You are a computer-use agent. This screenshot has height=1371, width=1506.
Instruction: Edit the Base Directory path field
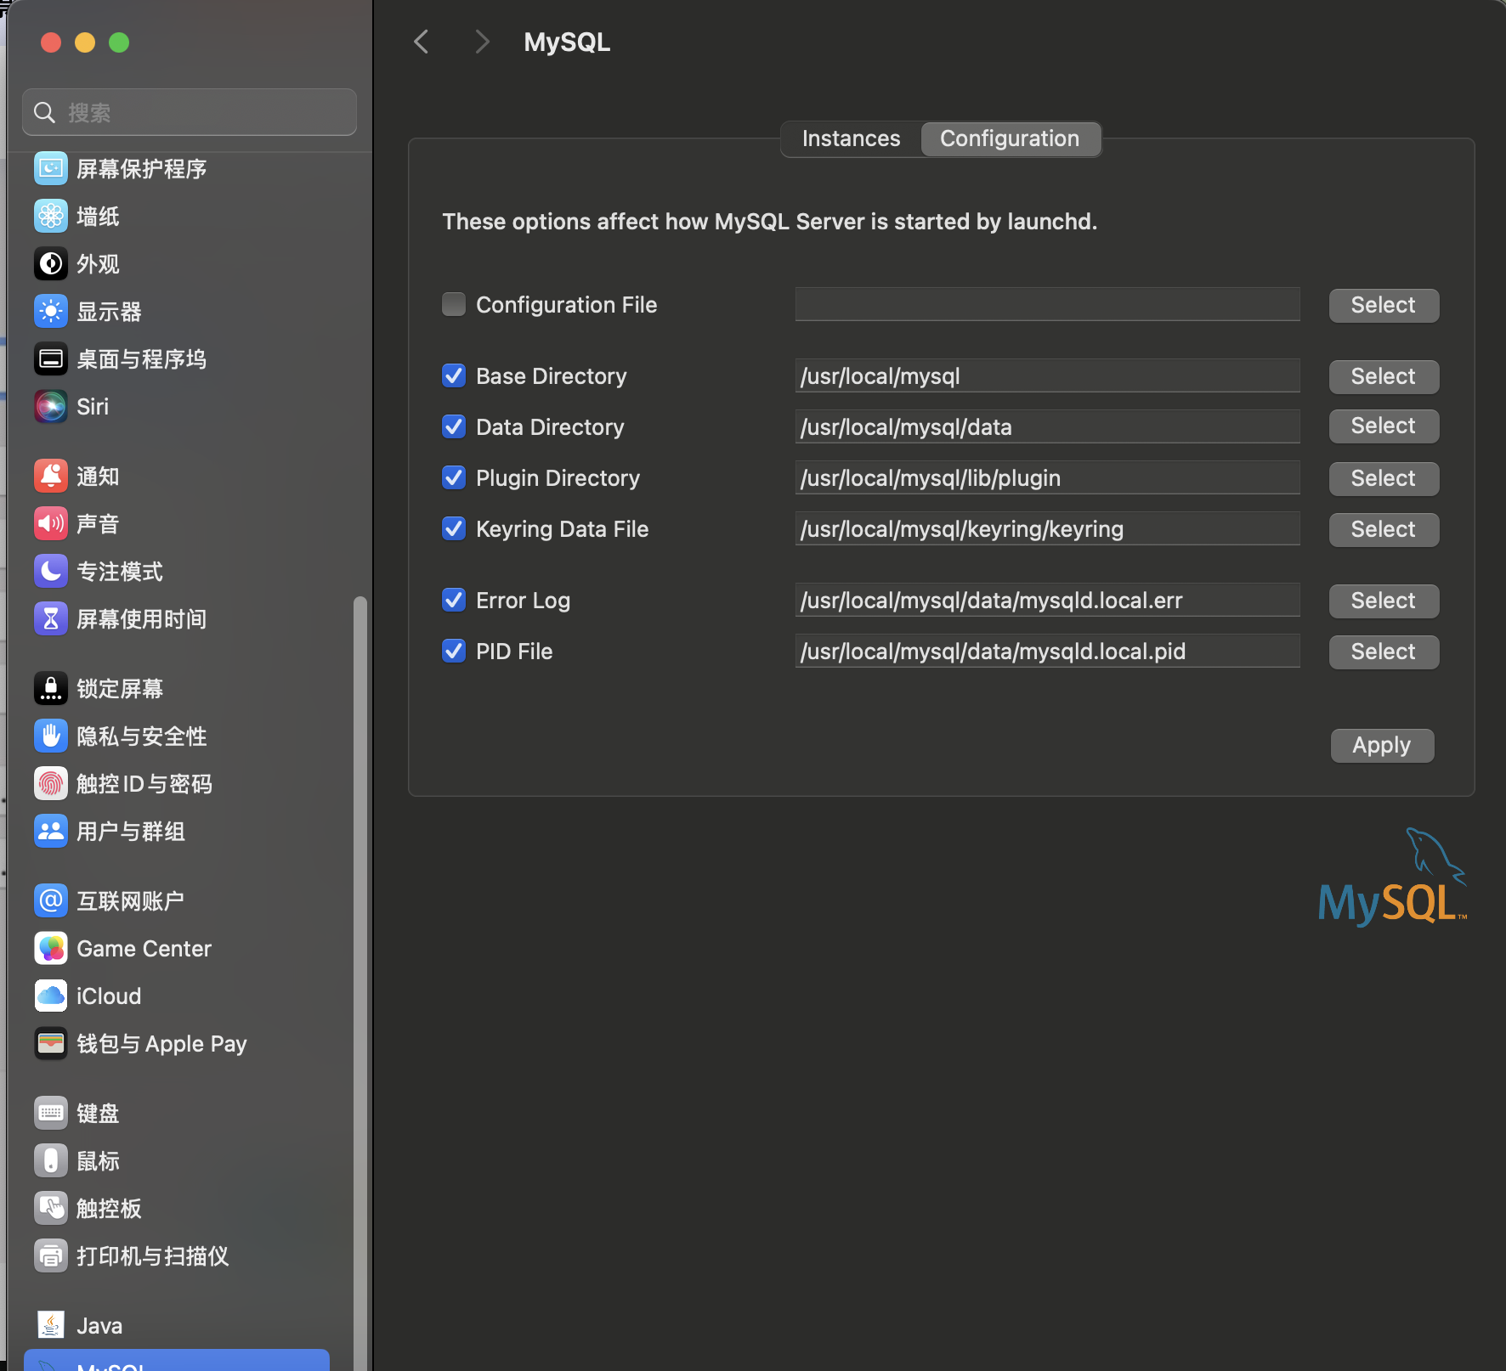coord(1047,375)
